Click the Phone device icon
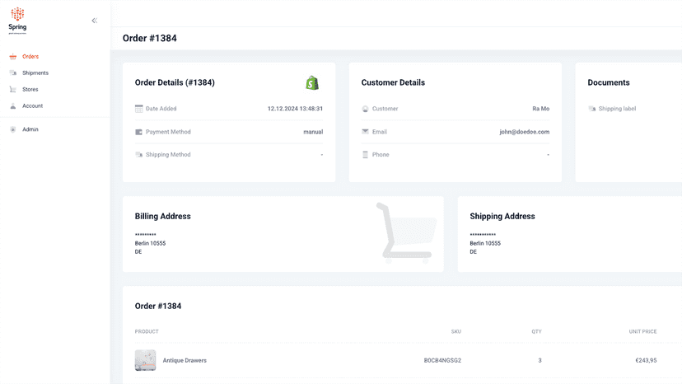 366,155
